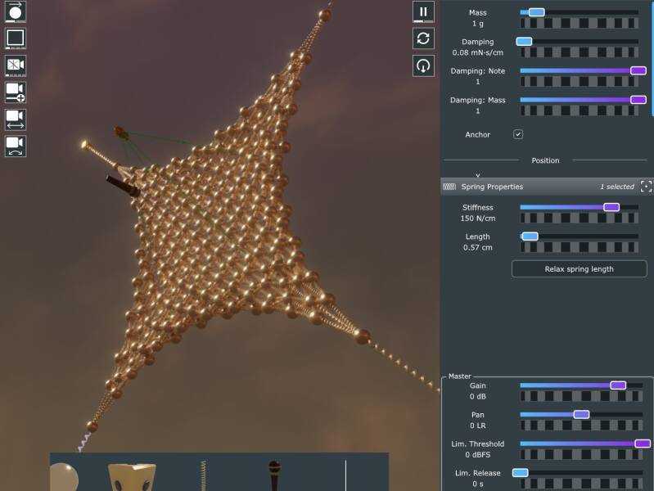654x491 pixels.
Task: Click the focus selection icon in Spring Properties
Action: click(646, 187)
